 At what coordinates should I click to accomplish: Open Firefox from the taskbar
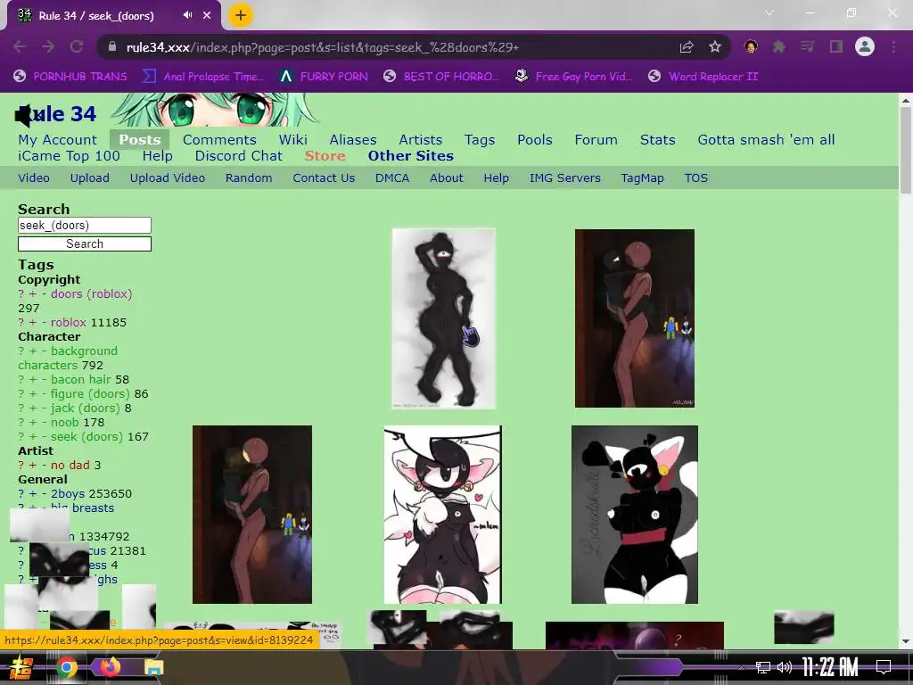(110, 667)
